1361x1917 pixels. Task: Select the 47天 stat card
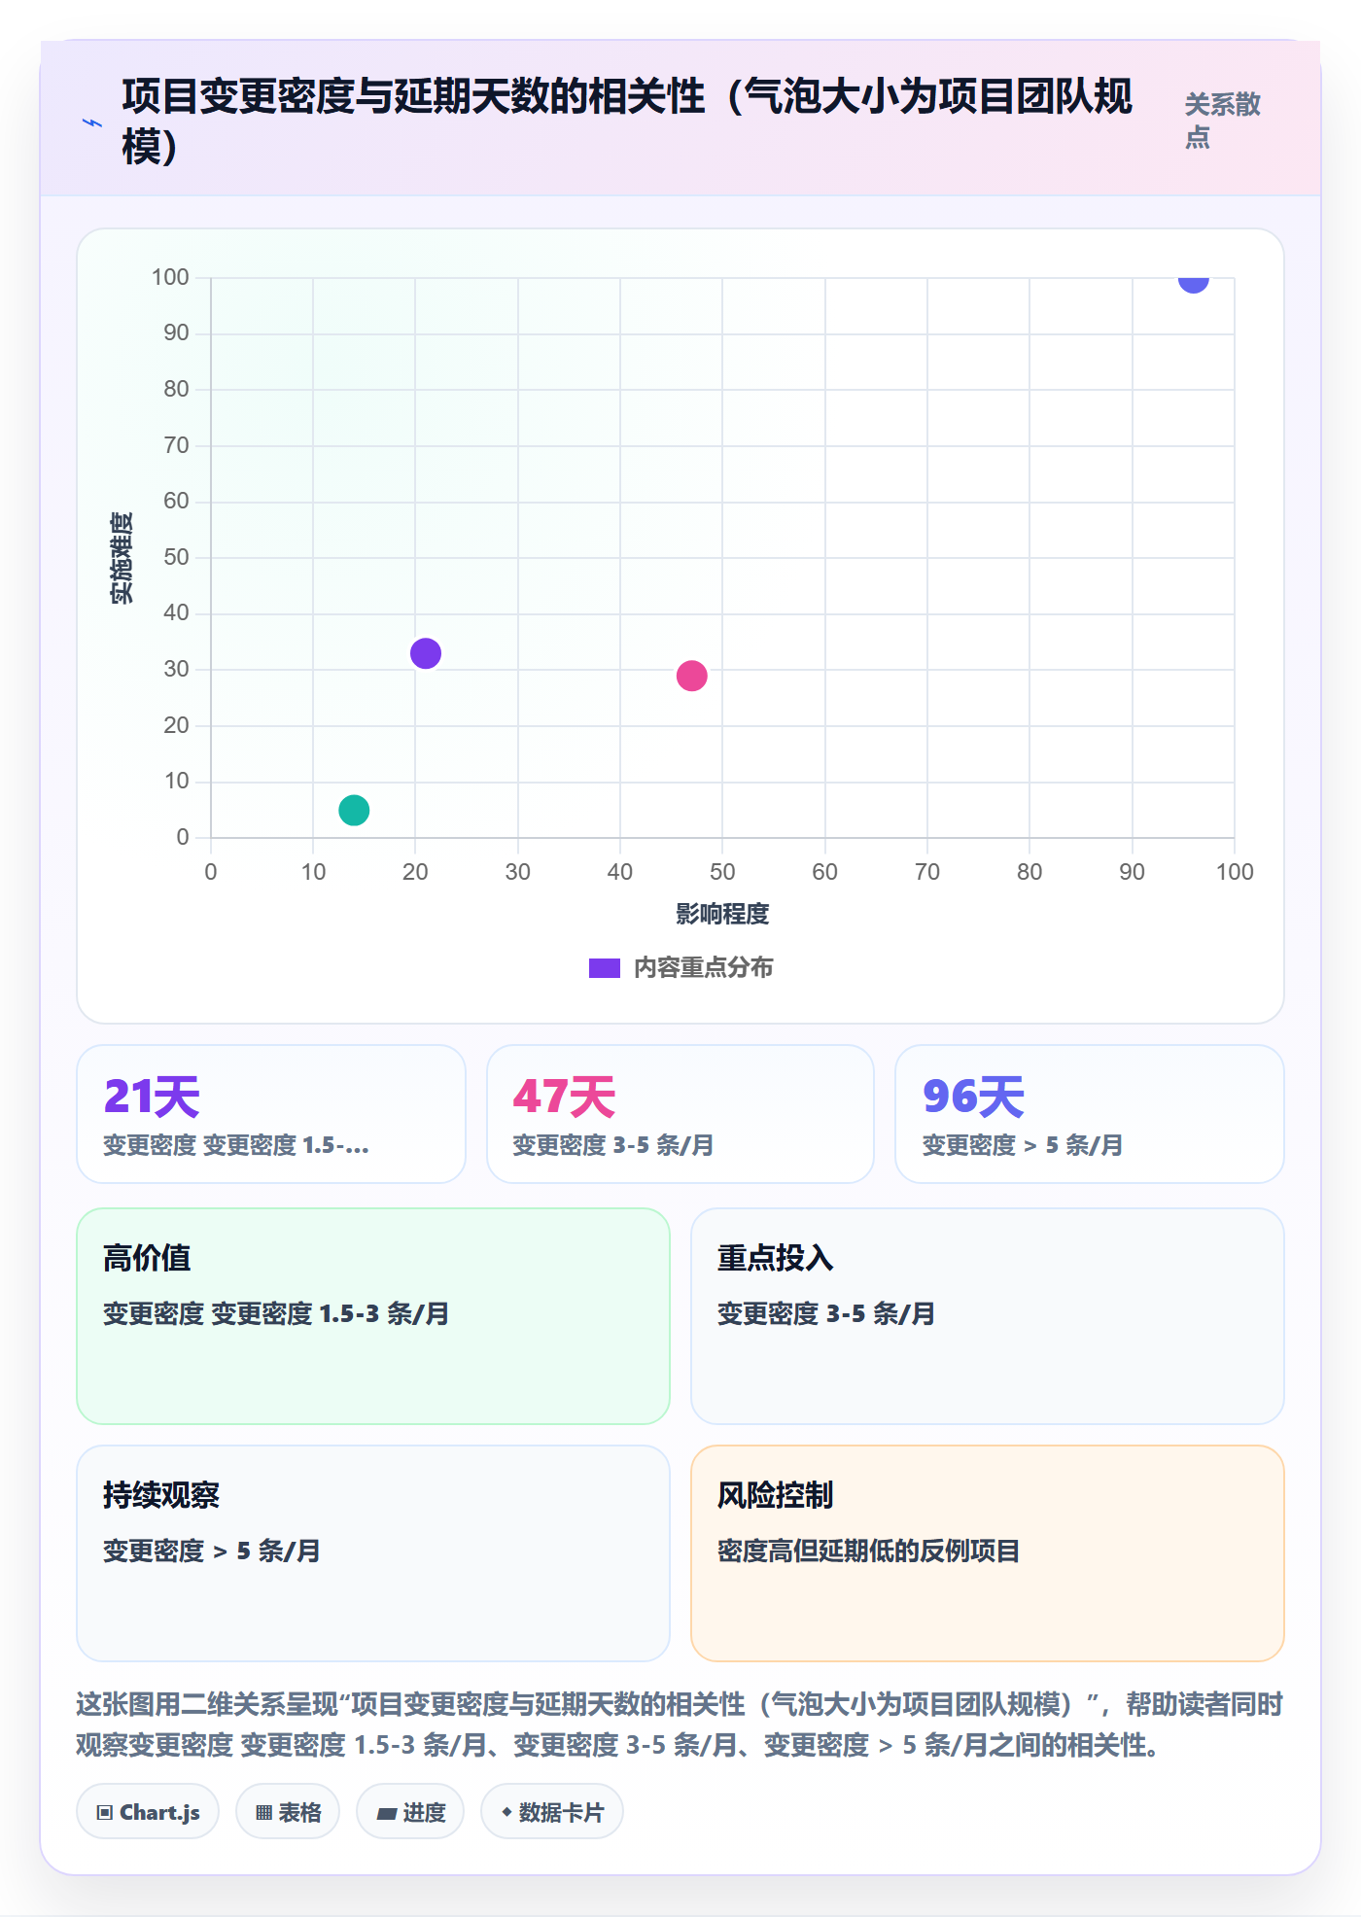[x=680, y=1114]
